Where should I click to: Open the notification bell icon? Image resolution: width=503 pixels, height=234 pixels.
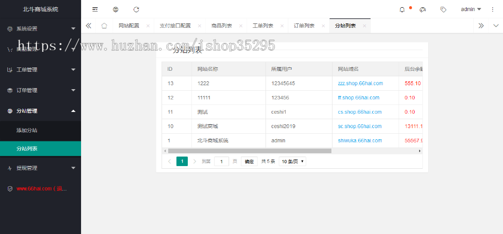pos(402,9)
